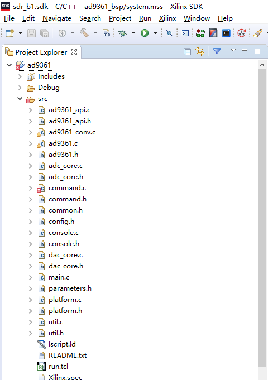Image resolution: width=268 pixels, height=380 pixels.
Task: Select main.c in the src folder
Action: pyautogui.click(x=59, y=277)
